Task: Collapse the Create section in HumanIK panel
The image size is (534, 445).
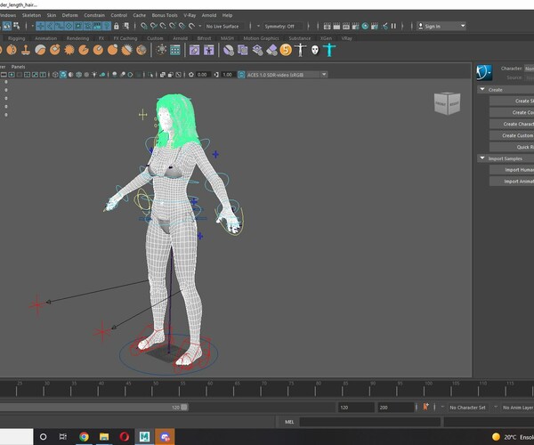Action: coord(482,89)
